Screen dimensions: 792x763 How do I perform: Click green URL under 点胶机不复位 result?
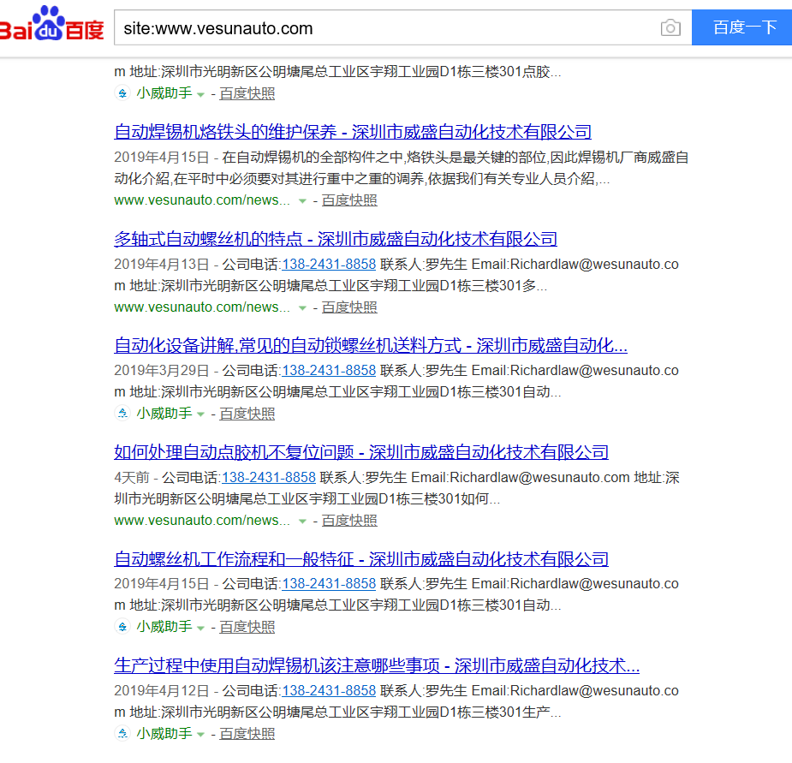click(x=202, y=521)
